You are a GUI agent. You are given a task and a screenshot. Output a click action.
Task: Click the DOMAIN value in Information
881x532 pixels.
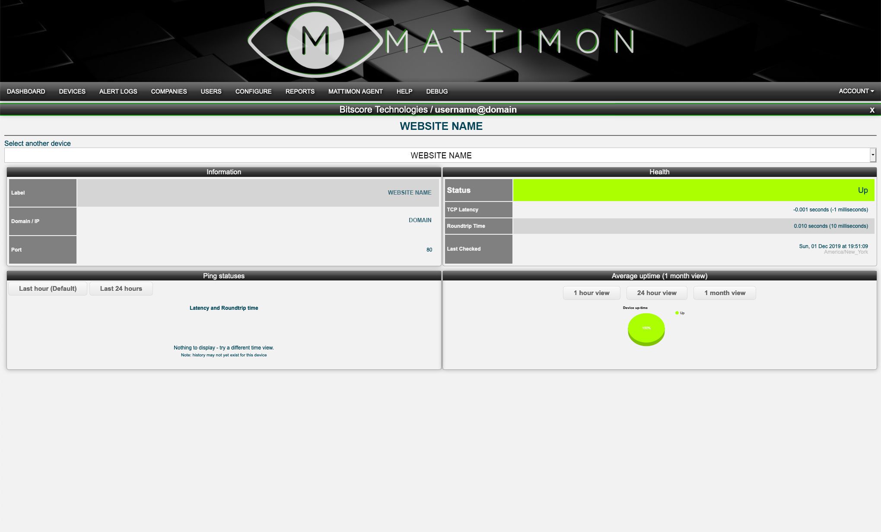pos(420,220)
